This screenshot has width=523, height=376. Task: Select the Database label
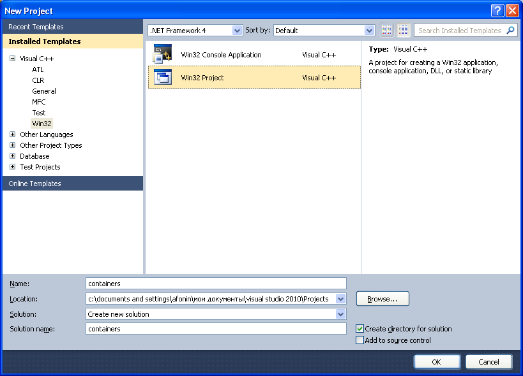(x=34, y=156)
